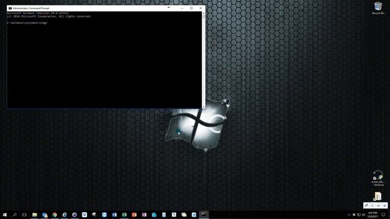Open Windows Defender shield tray icon
Image resolution: width=390 pixels, height=219 pixels.
[x=354, y=215]
